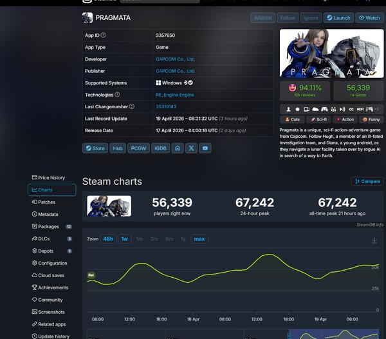Viewport: 386px width, 339px height.
Task: Click the chart navigator left handle
Action: click(289, 336)
